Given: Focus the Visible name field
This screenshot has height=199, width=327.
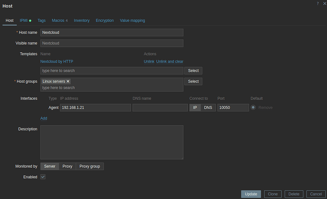Looking at the screenshot, I should (112, 43).
